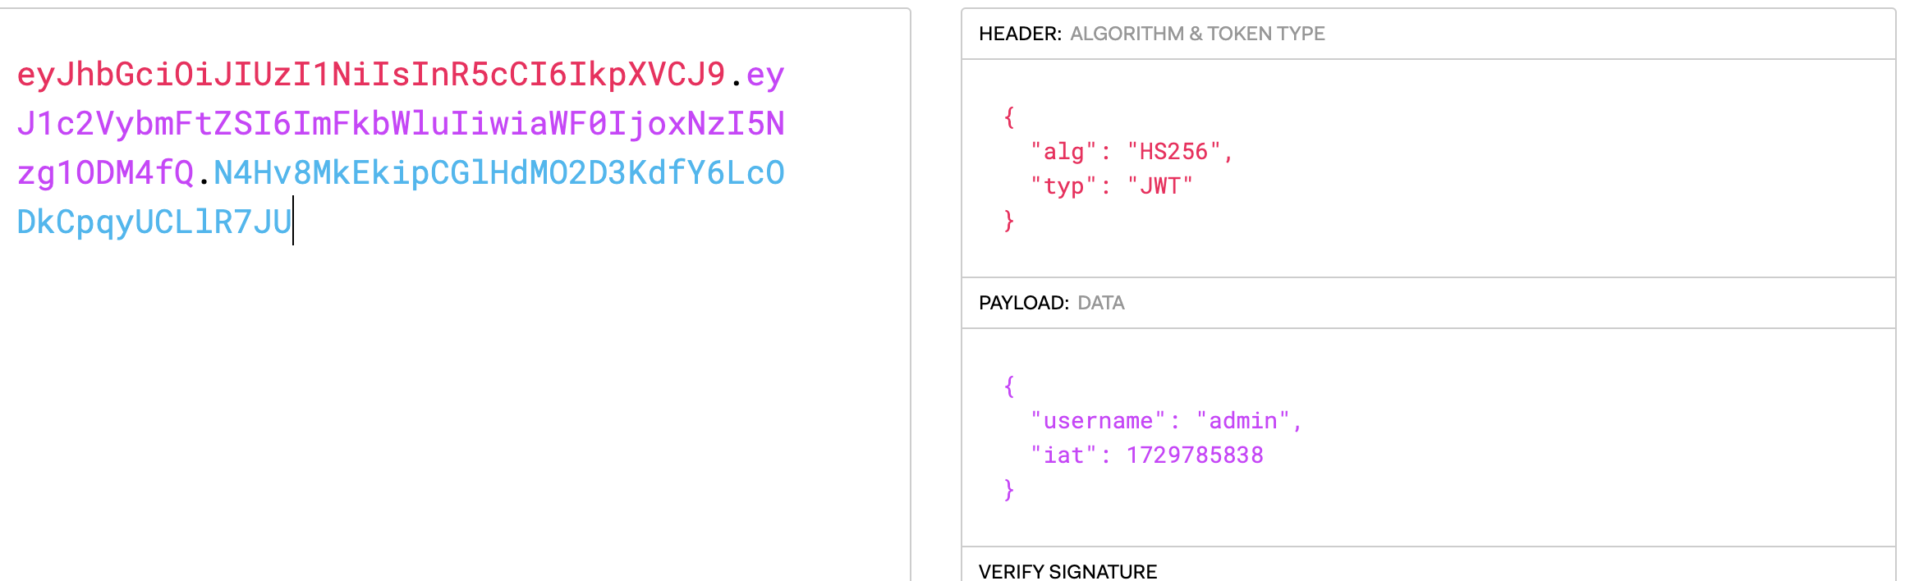Click the closing brace in the payload JSON
The image size is (1905, 581).
click(x=1009, y=490)
